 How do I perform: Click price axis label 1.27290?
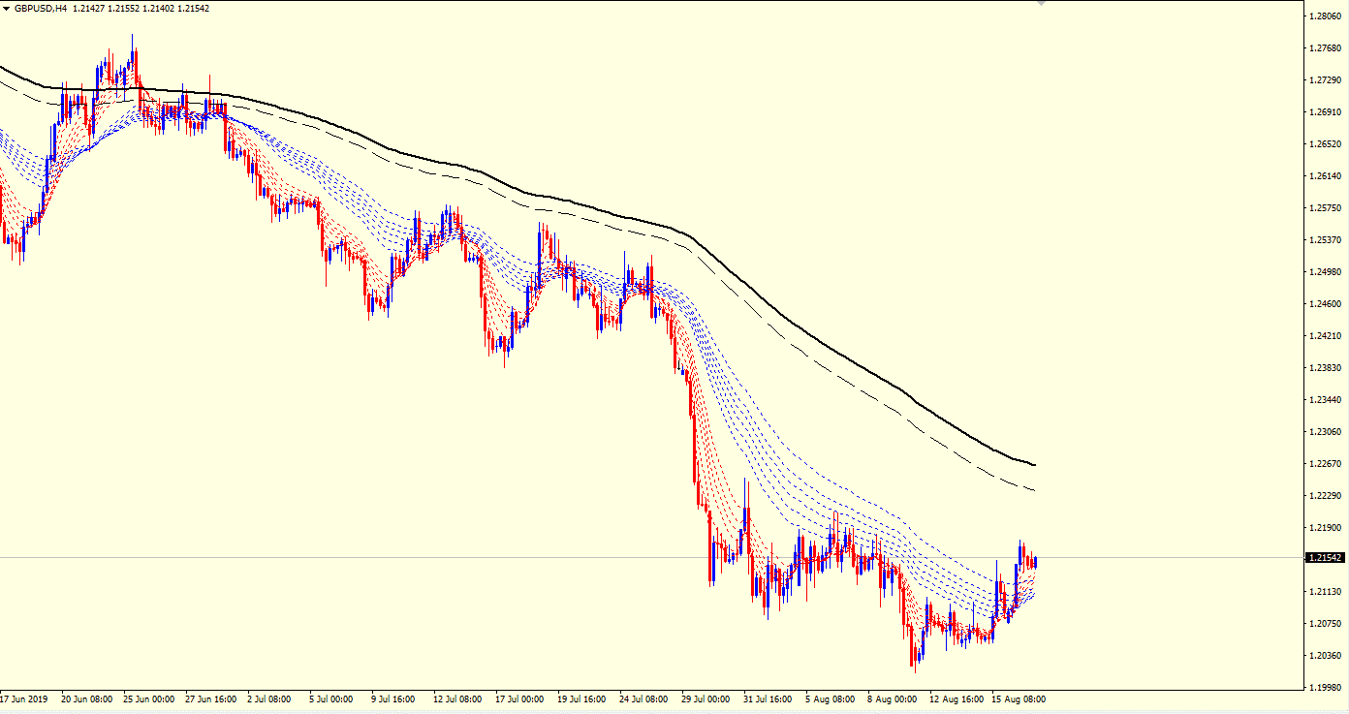point(1324,80)
